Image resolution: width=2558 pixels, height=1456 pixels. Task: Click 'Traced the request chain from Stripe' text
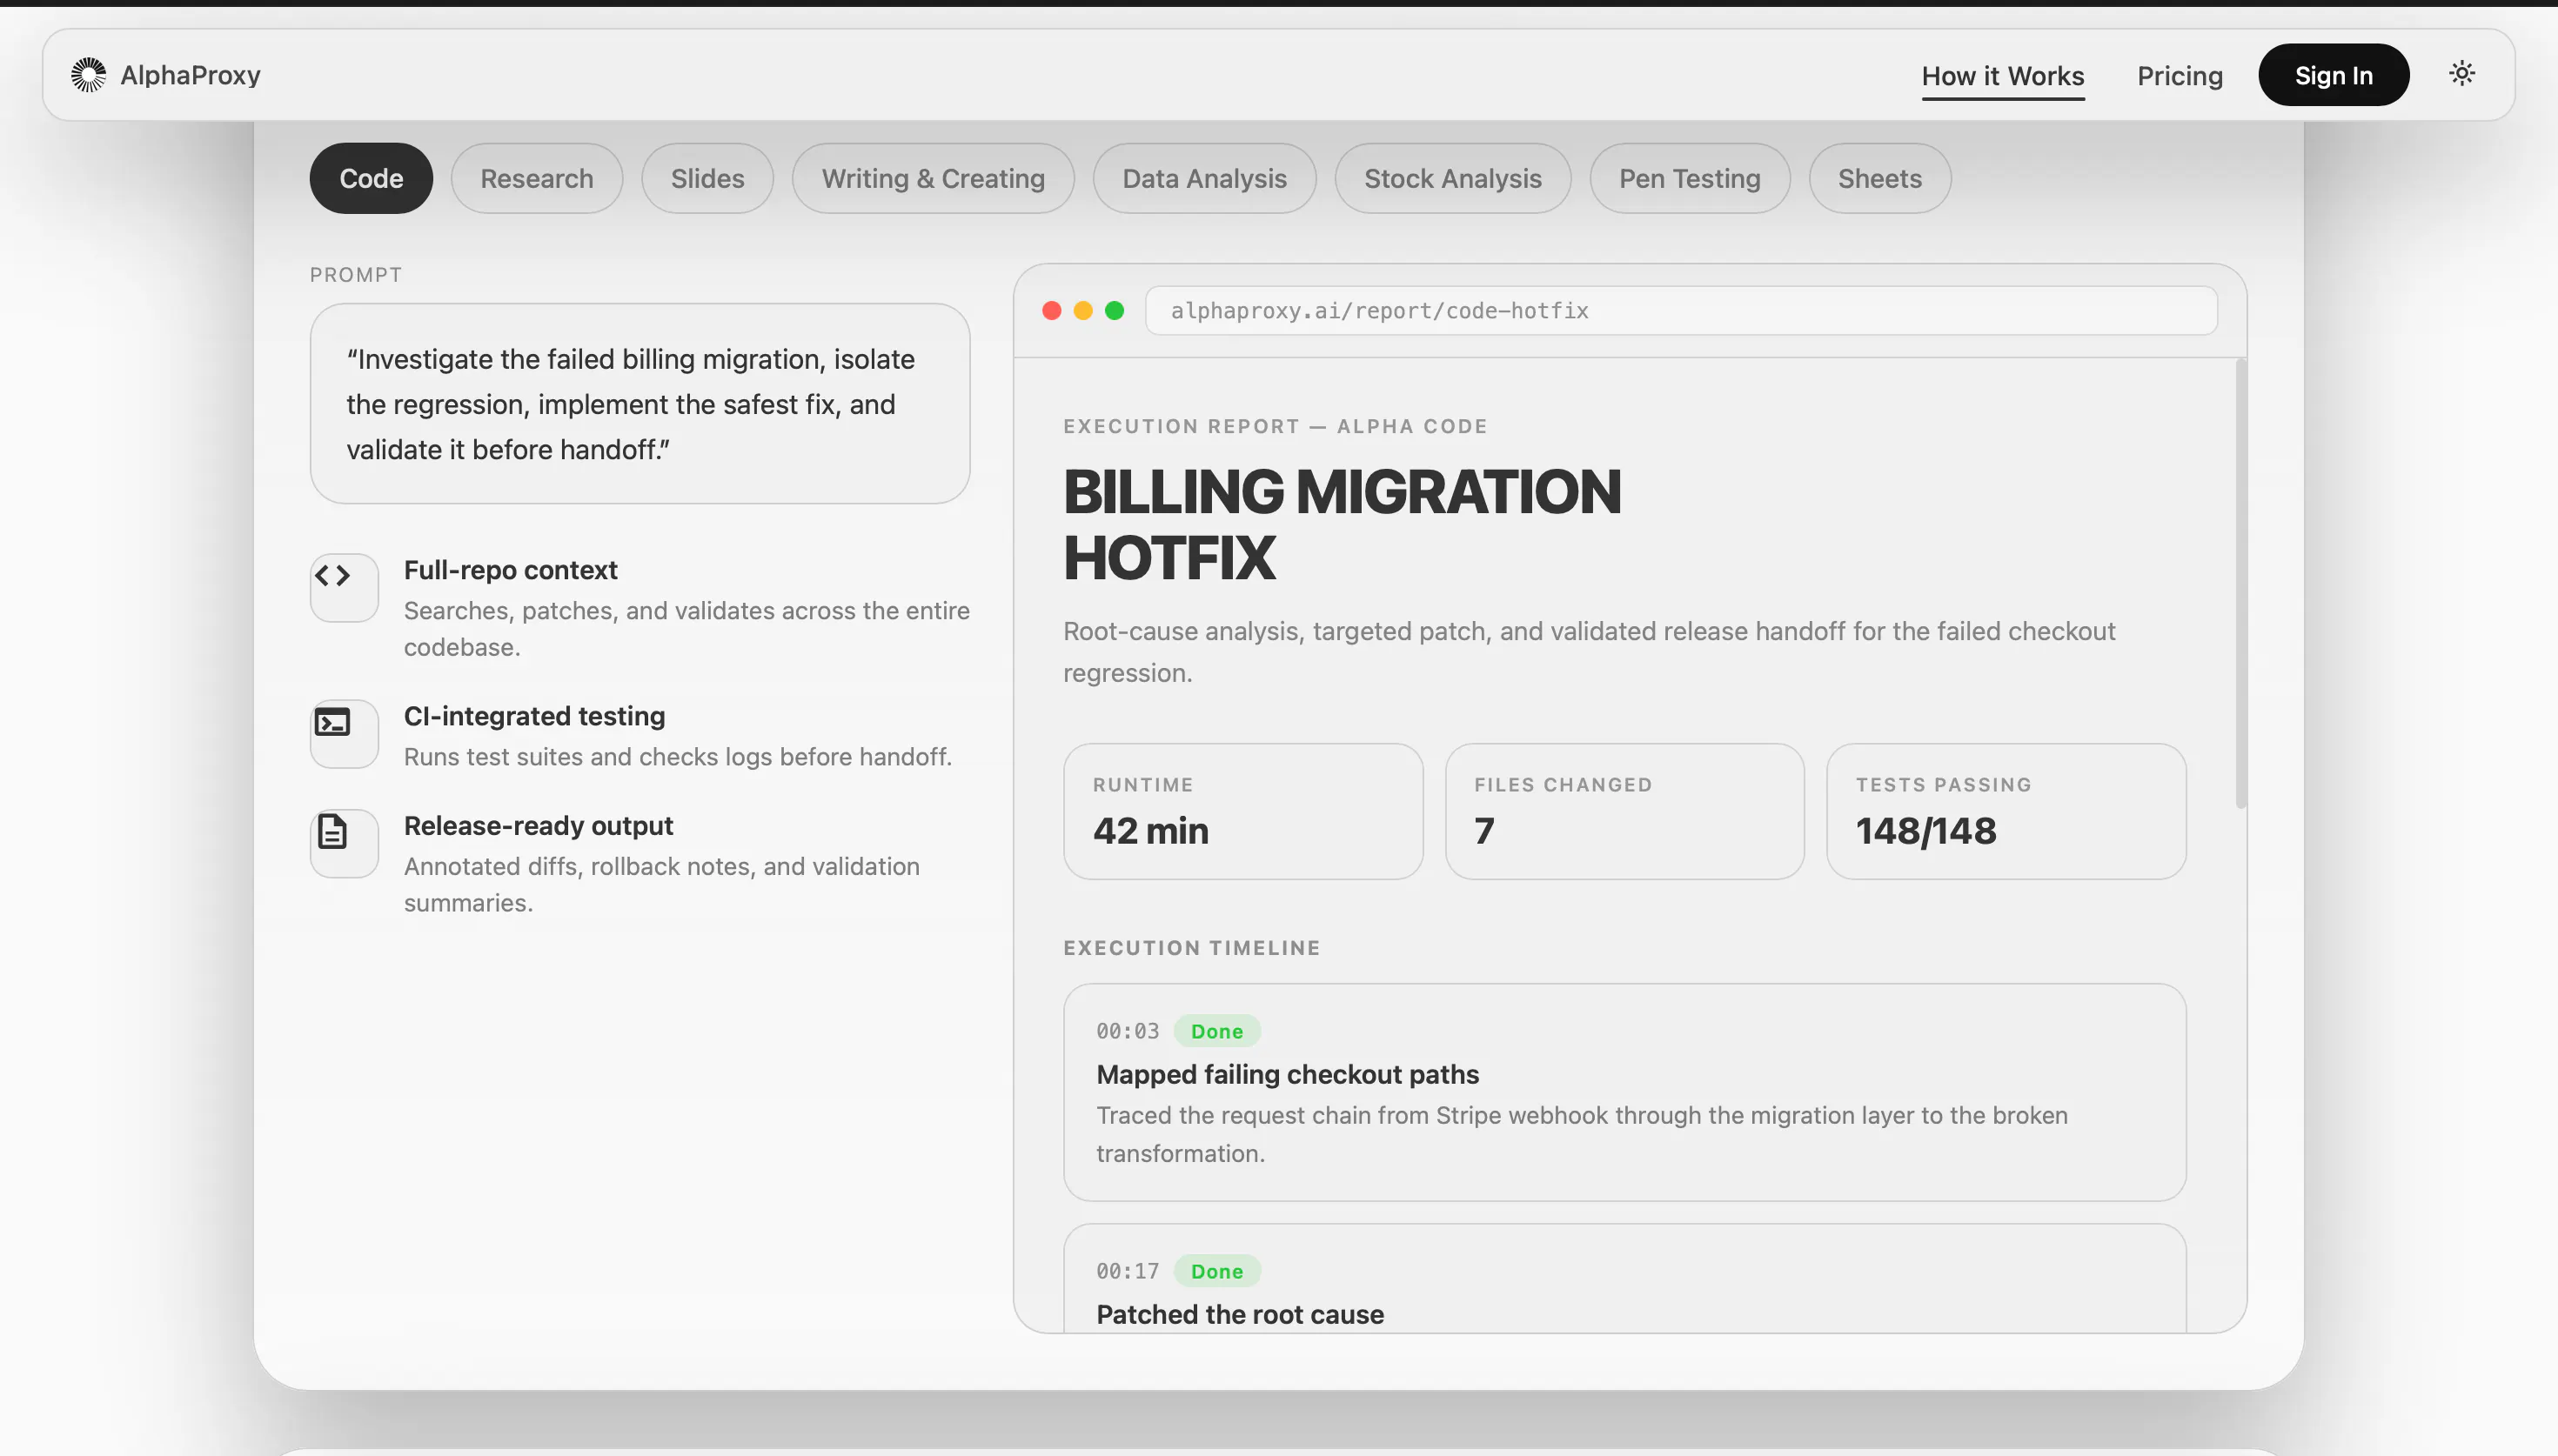point(1581,1134)
